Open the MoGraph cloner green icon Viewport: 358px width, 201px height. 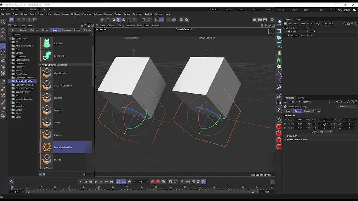point(279,60)
